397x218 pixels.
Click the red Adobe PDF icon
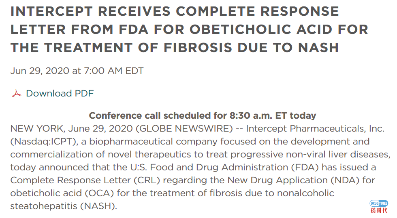pyautogui.click(x=17, y=93)
